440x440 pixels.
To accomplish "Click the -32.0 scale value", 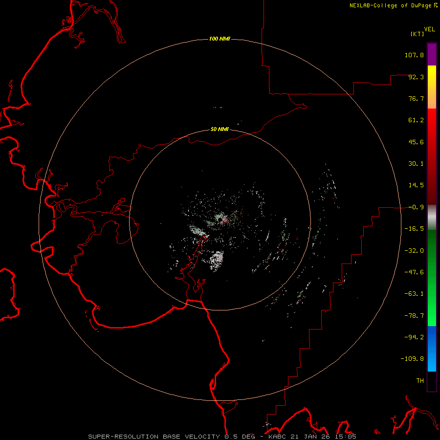I will 414,251.
